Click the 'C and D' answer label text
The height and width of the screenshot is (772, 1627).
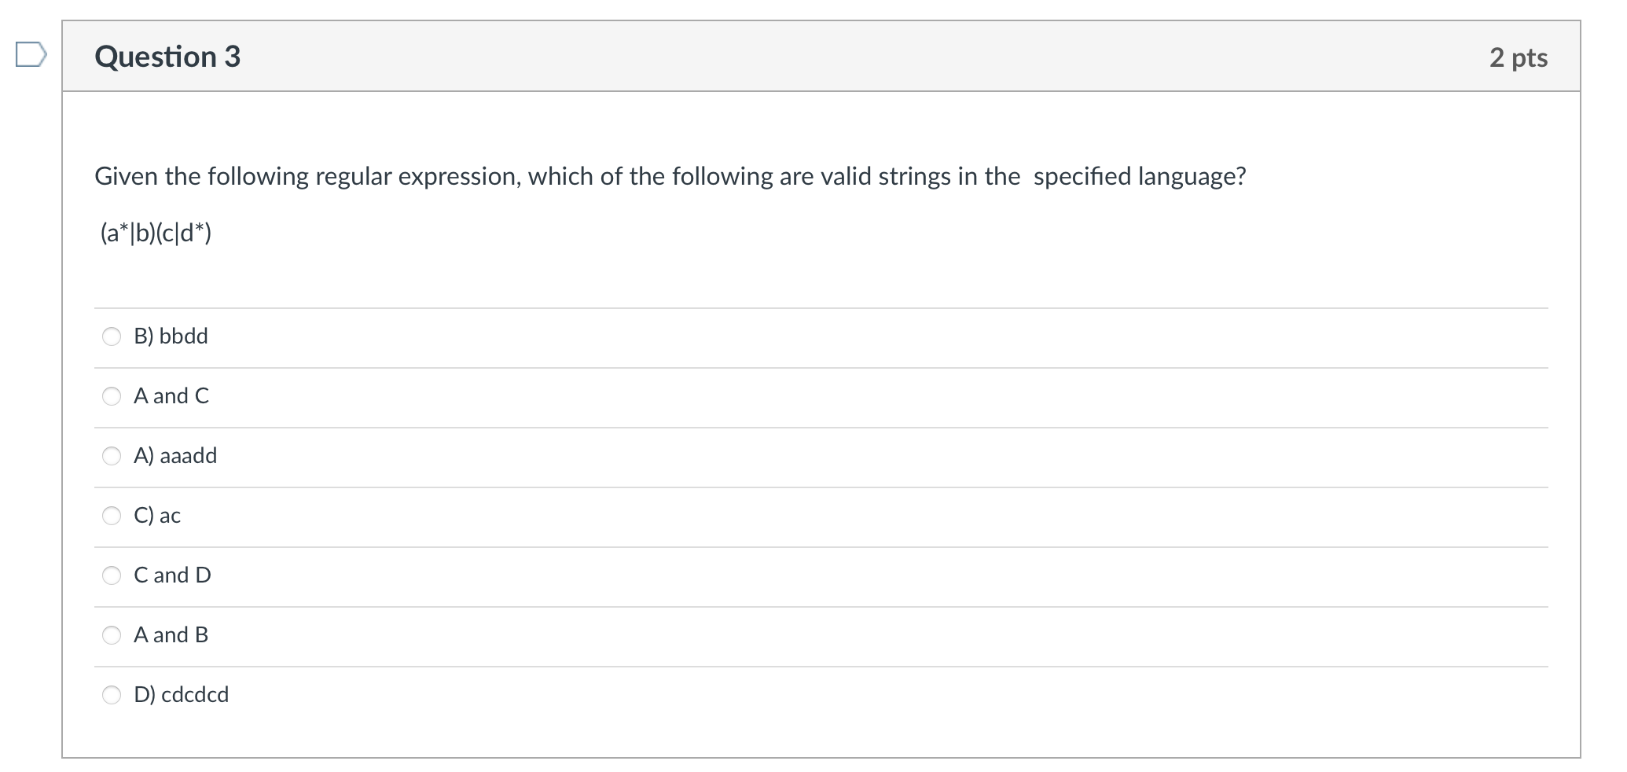click(172, 575)
